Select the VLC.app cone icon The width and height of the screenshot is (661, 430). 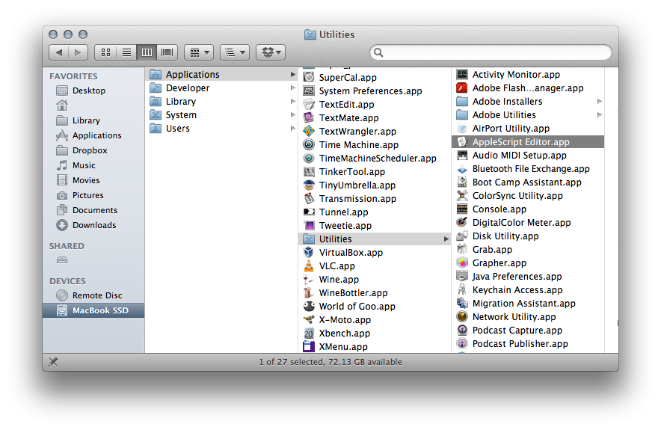[x=309, y=266]
